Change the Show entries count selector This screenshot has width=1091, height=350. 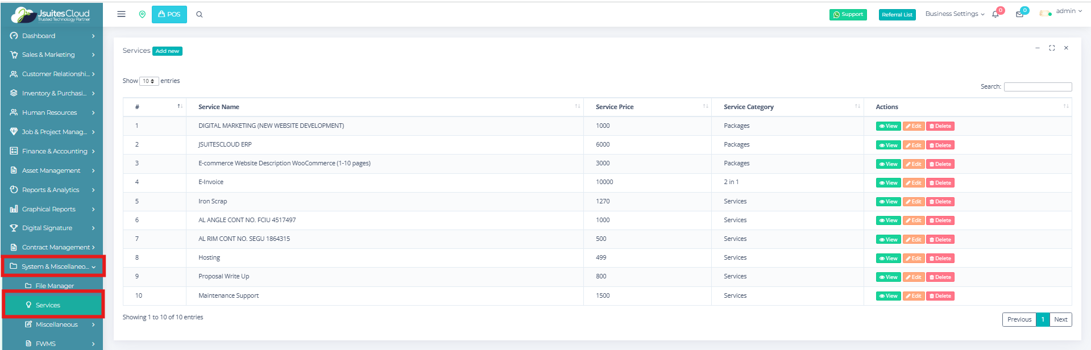(149, 81)
